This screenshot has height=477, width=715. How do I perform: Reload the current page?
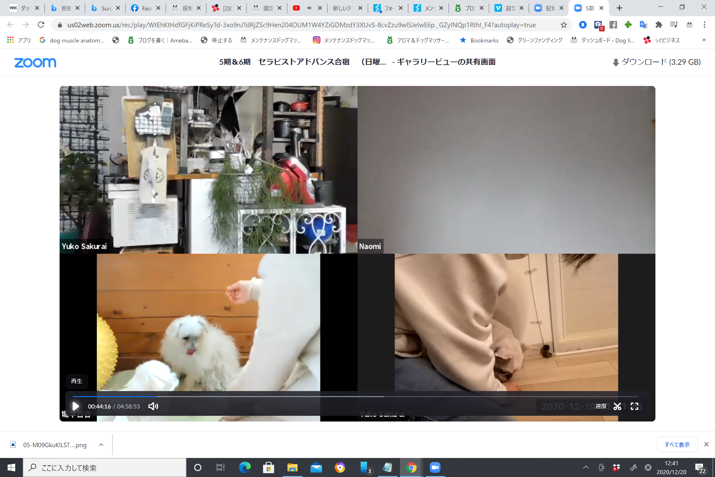[41, 25]
